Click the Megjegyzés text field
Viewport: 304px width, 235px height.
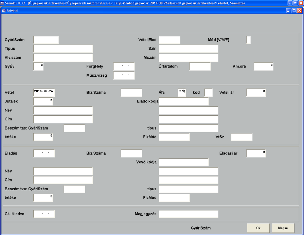(189, 214)
